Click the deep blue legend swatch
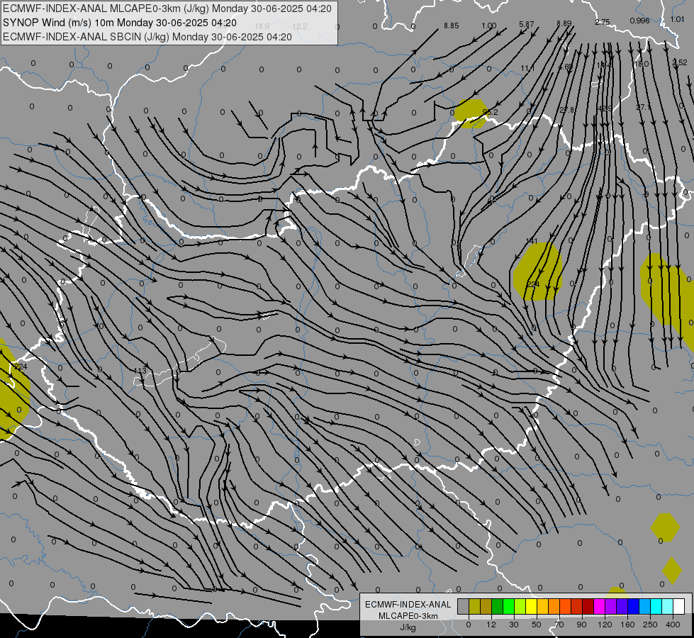Image resolution: width=694 pixels, height=638 pixels. (x=633, y=606)
